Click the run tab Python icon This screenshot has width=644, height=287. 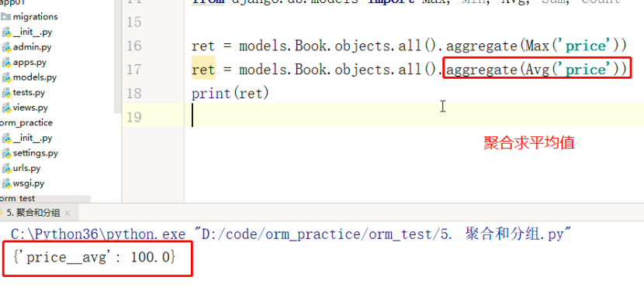pos(2,213)
